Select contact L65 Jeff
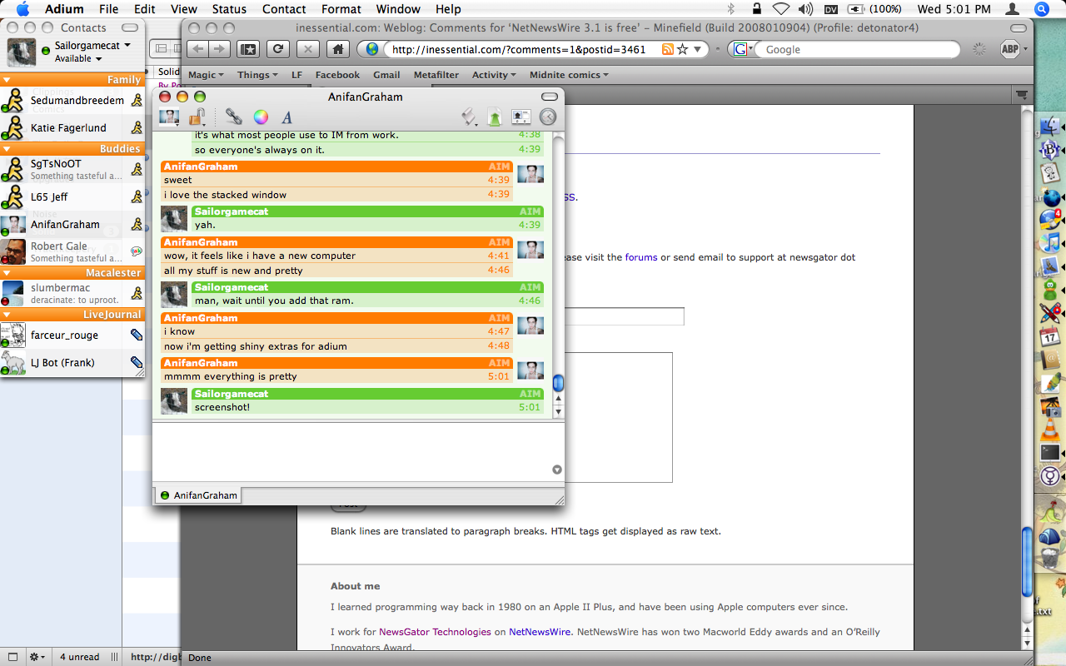Image resolution: width=1066 pixels, height=666 pixels. [x=72, y=197]
